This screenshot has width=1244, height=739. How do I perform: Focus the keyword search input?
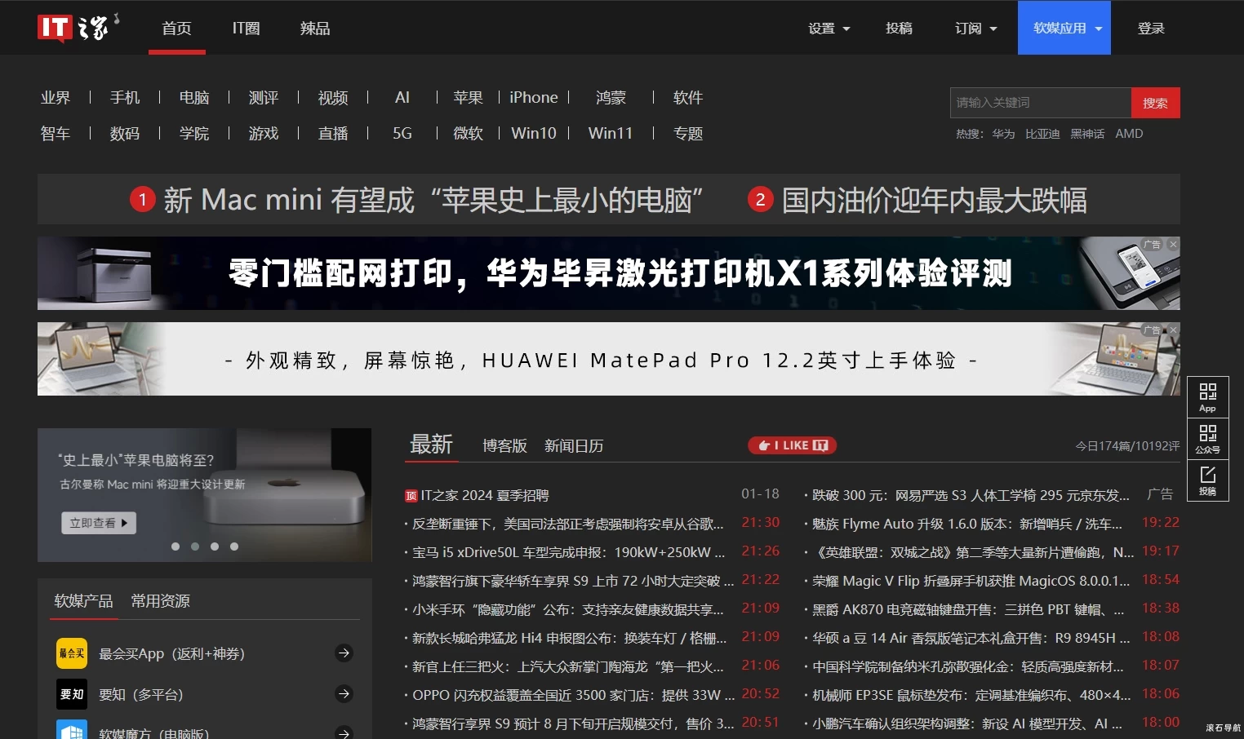point(1041,103)
